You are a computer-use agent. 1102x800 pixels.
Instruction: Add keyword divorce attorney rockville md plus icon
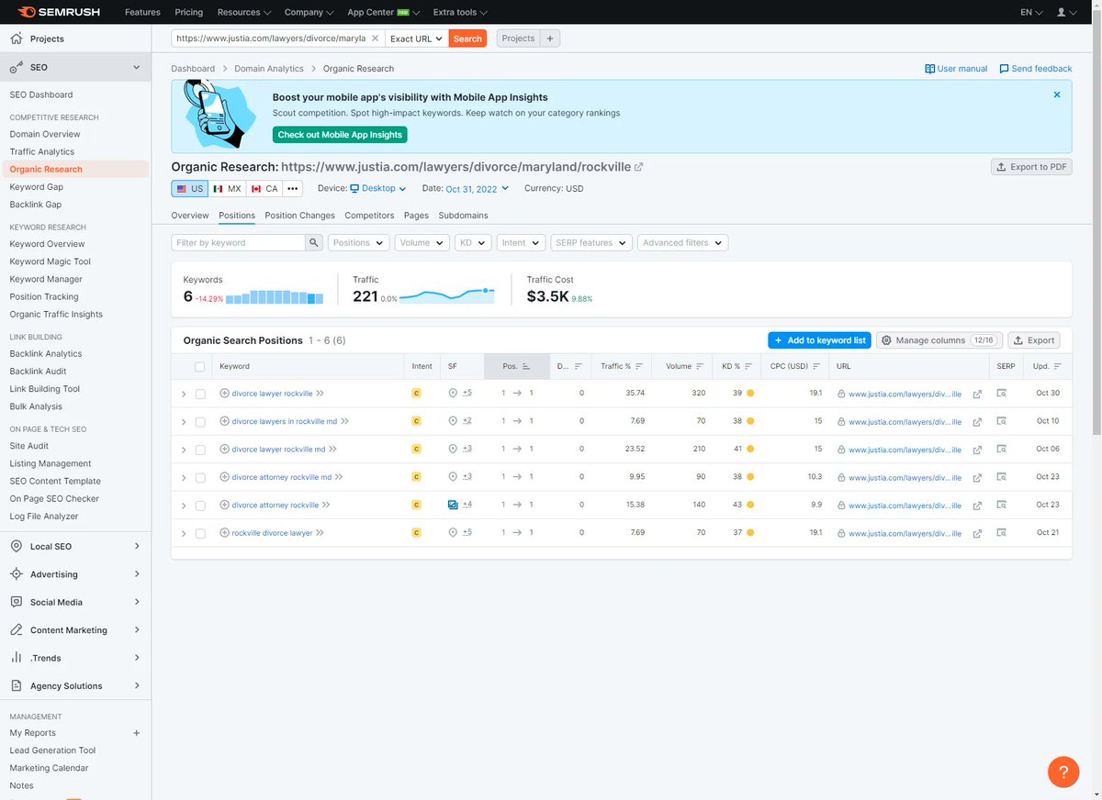(x=225, y=477)
